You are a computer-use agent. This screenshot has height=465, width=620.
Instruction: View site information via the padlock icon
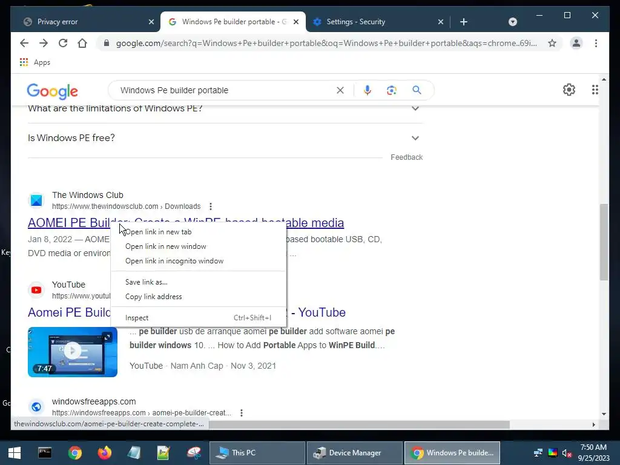click(106, 43)
